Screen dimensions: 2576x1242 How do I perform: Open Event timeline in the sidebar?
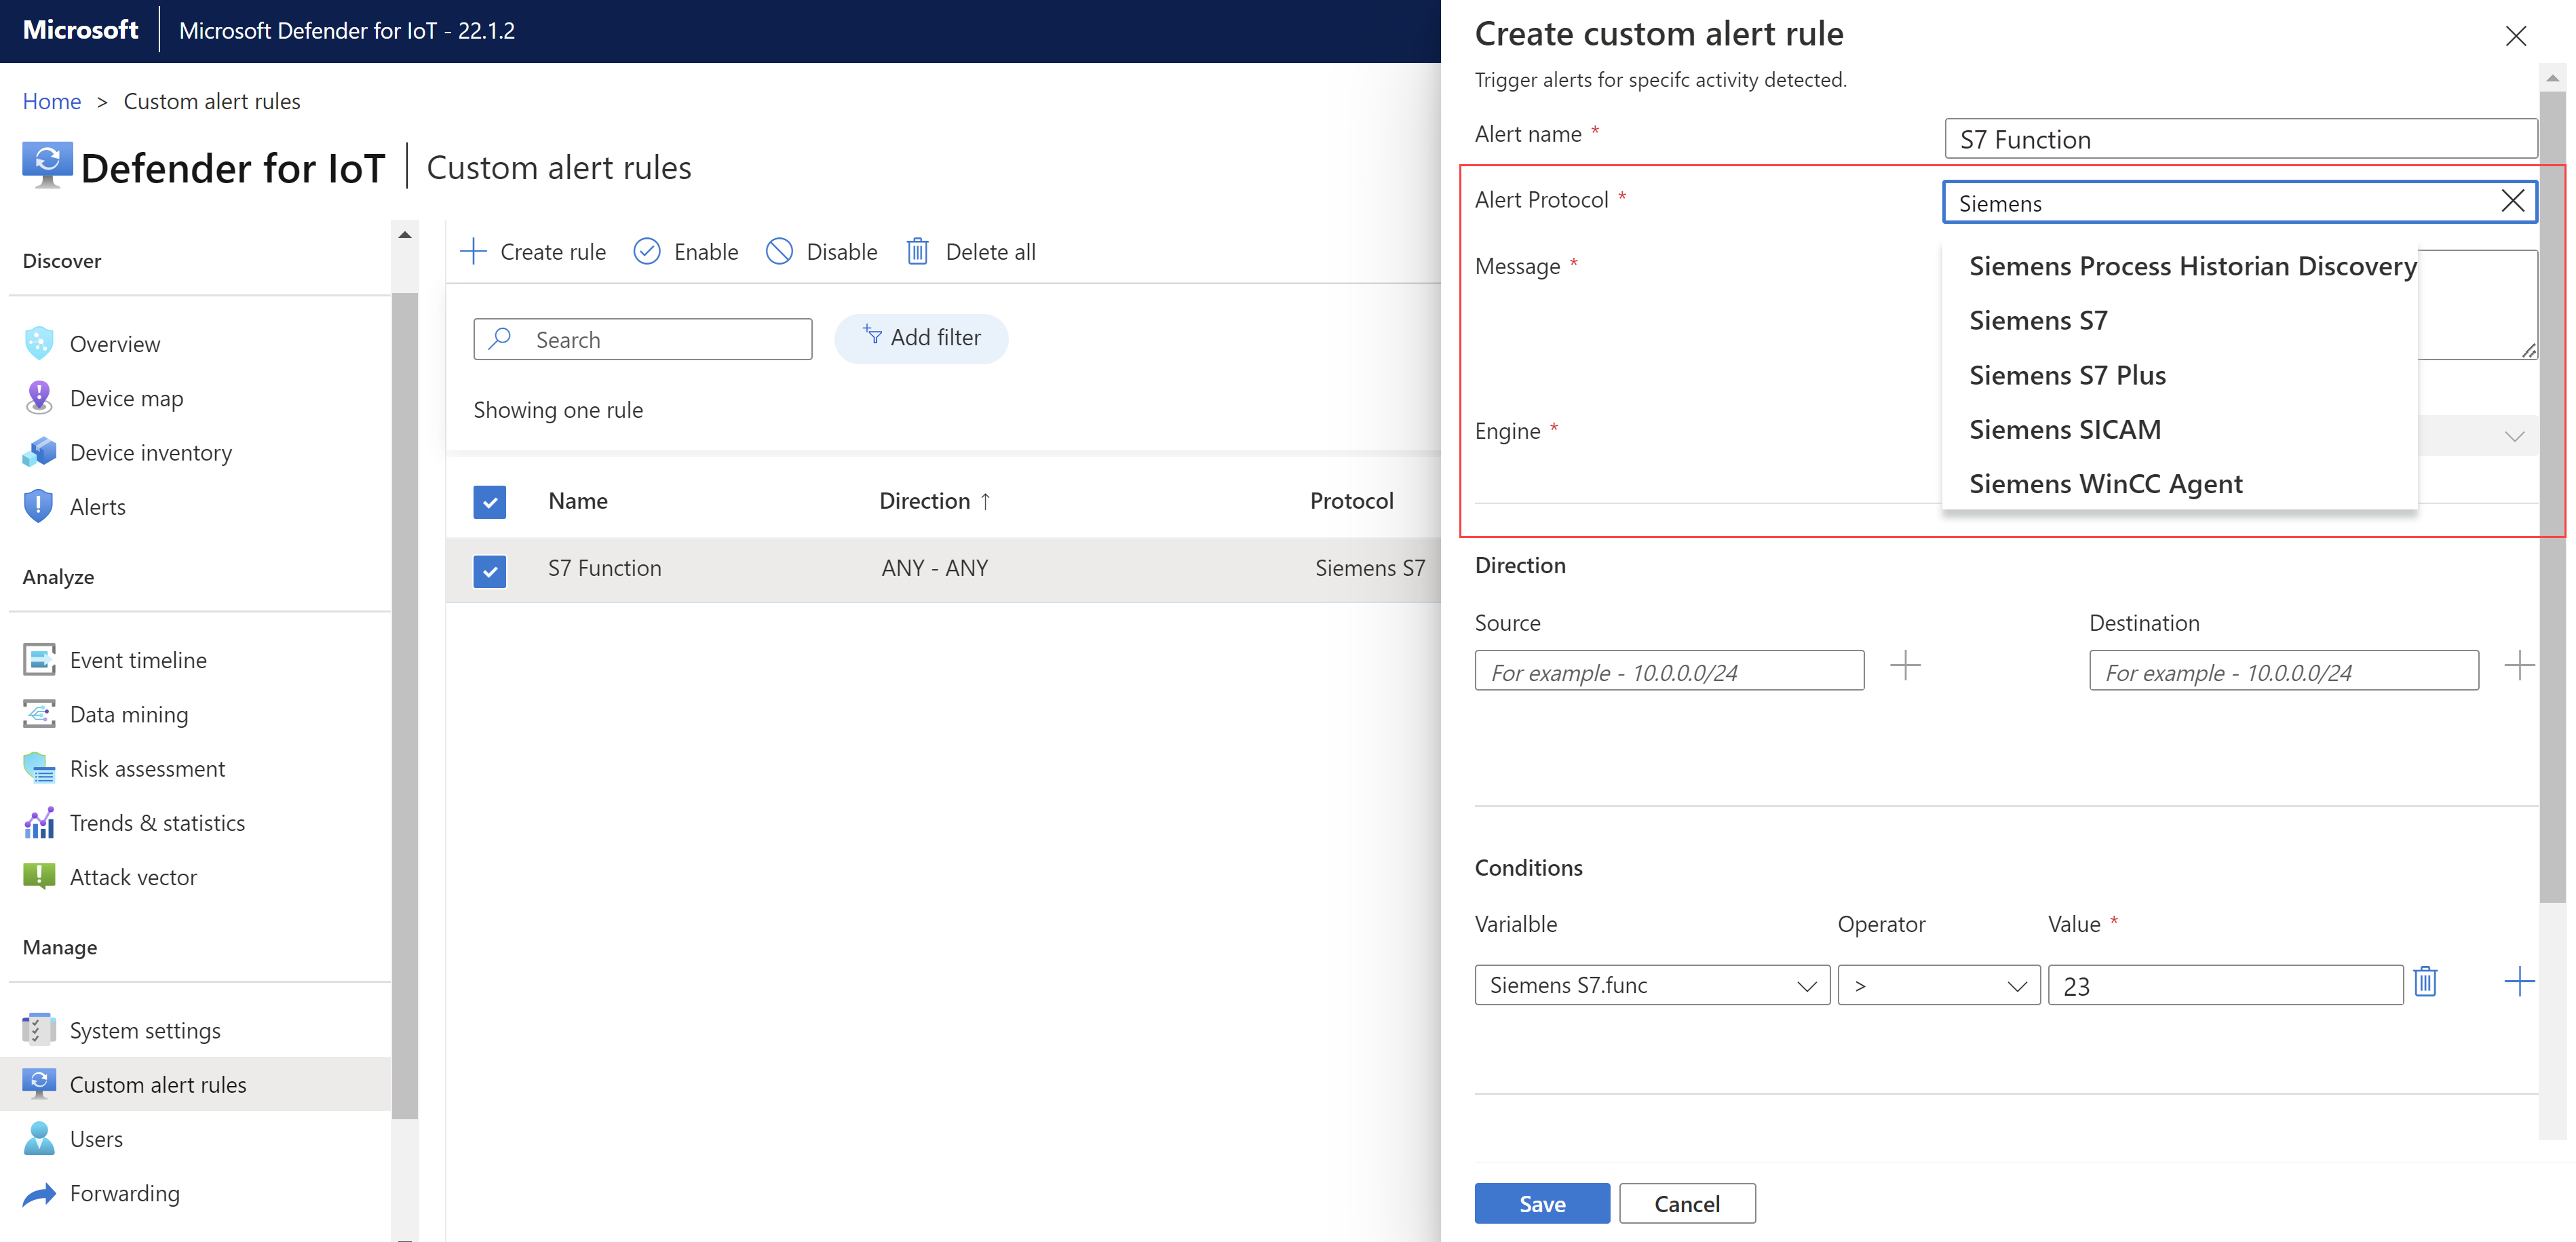point(138,660)
